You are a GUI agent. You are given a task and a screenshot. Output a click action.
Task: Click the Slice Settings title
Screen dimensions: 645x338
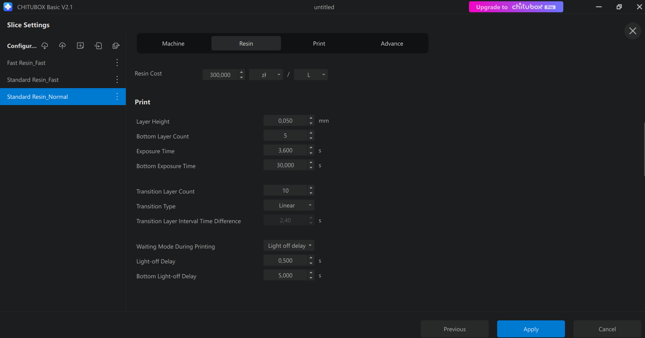(28, 25)
